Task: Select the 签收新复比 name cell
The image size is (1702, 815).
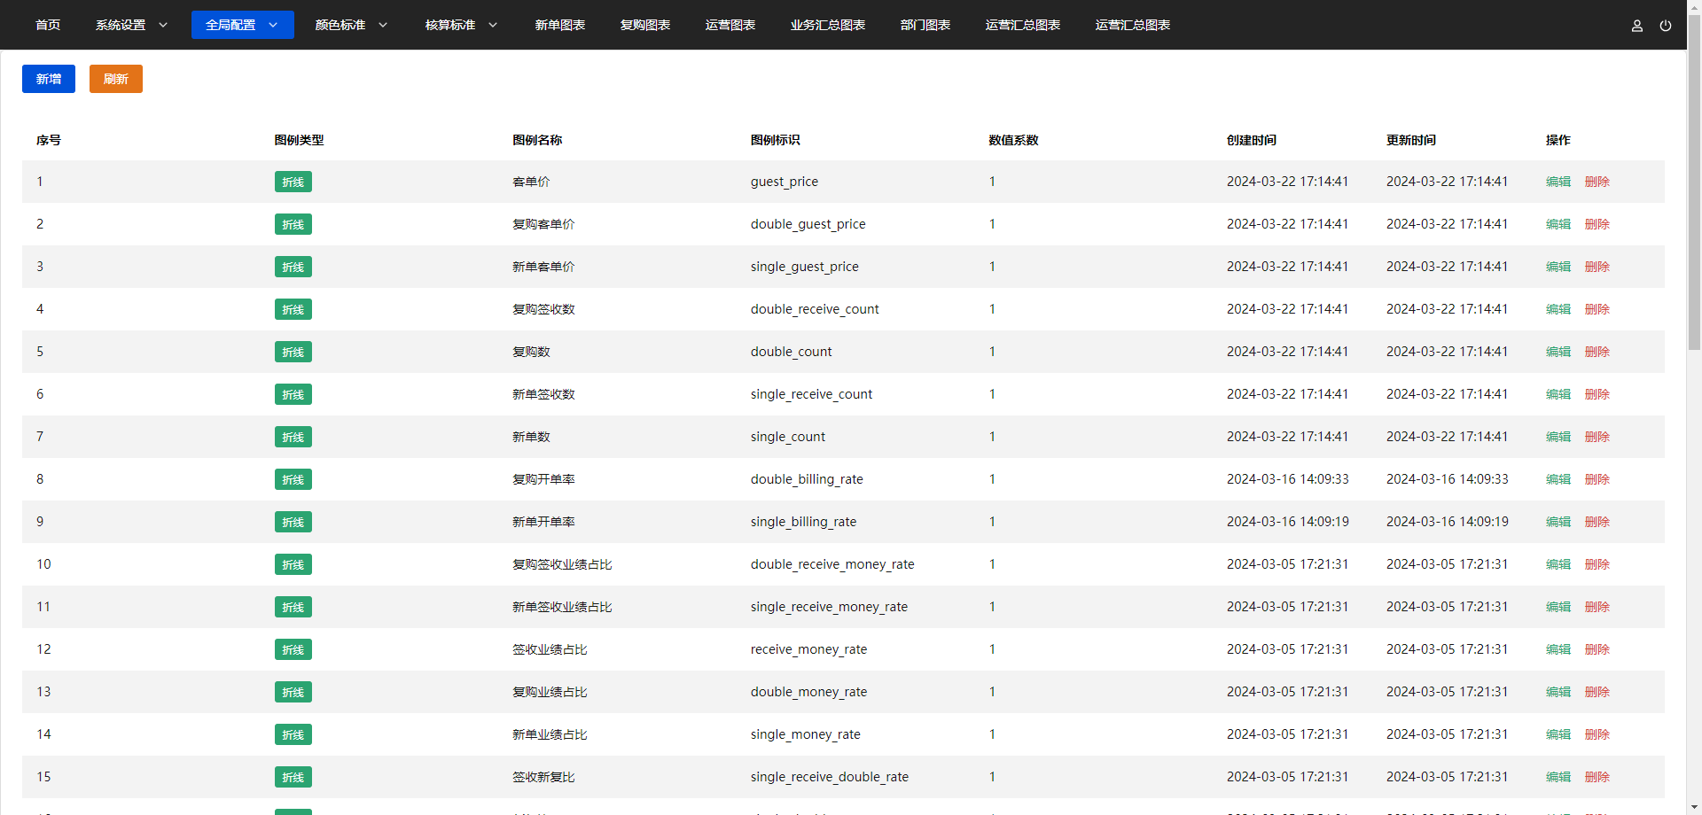Action: coord(543,777)
